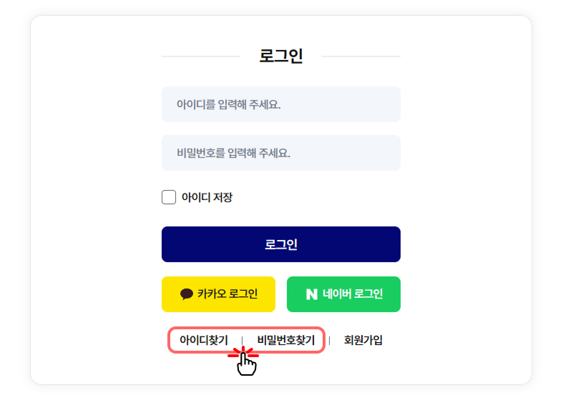This screenshot has height=405, width=568.
Task: Enable the 아이디 저장 checkbox
Action: pos(169,197)
